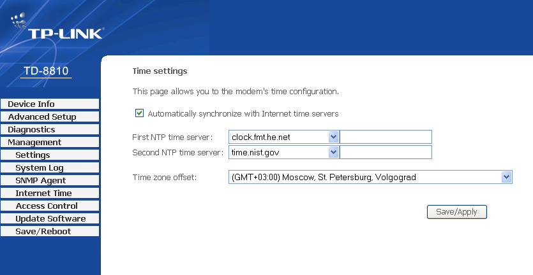Screen dimensions: 533x275
Task: Open the Save/Reboot page
Action: pyautogui.click(x=43, y=232)
